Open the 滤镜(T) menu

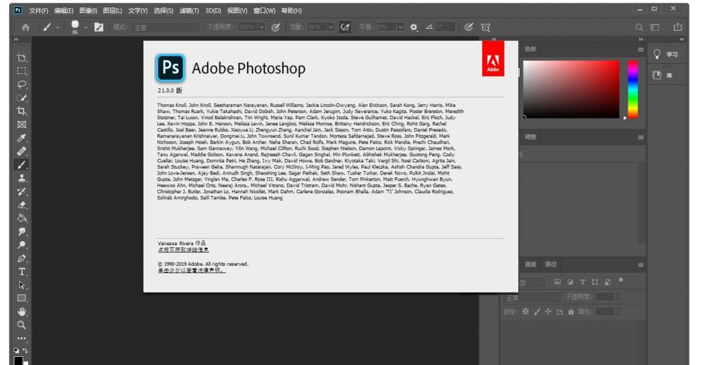tap(189, 11)
